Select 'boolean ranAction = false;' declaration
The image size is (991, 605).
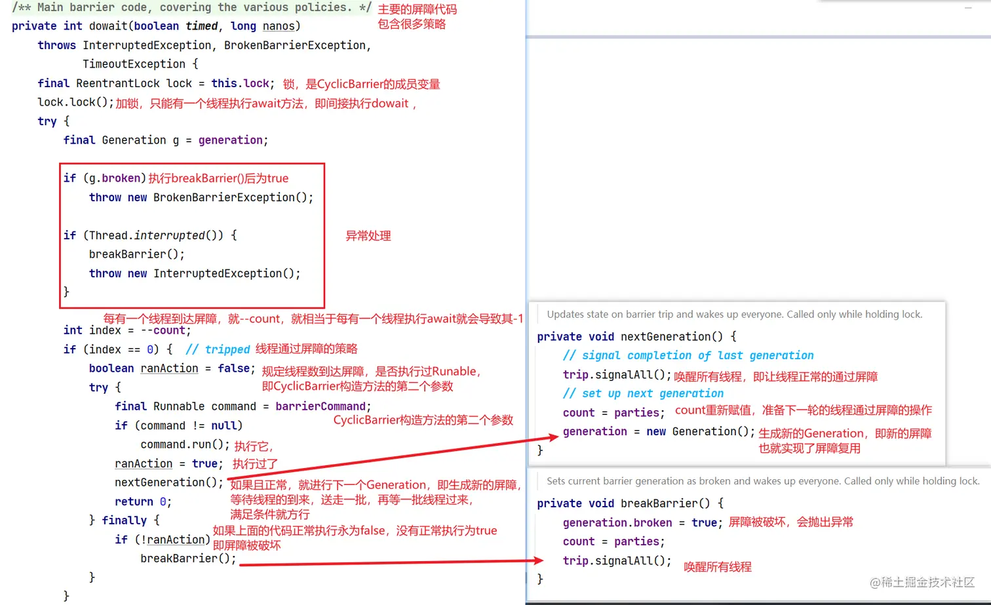point(172,368)
